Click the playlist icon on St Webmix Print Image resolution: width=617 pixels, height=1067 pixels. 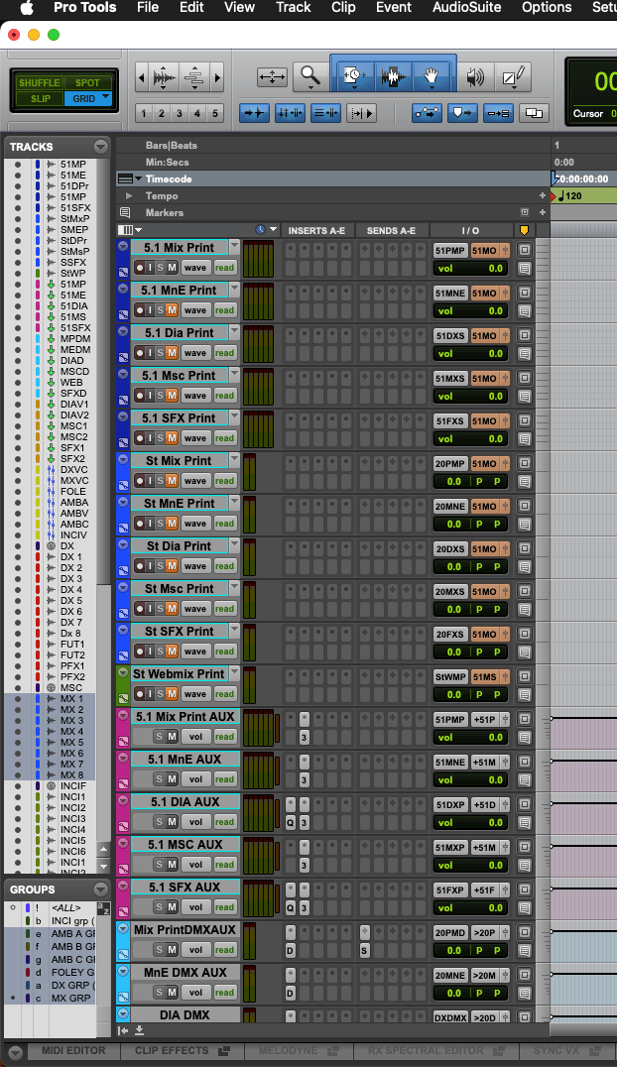point(123,698)
